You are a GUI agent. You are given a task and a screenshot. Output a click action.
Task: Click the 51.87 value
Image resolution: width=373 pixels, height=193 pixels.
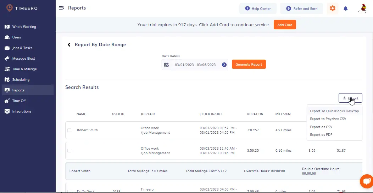click(x=341, y=151)
